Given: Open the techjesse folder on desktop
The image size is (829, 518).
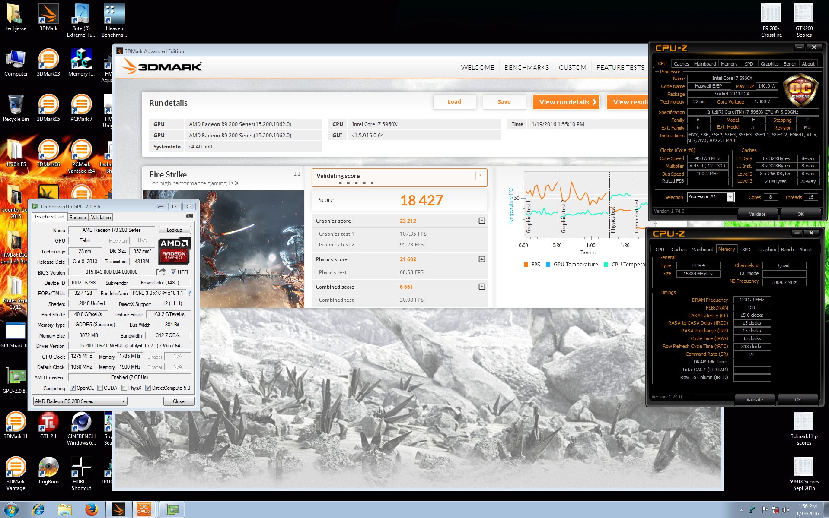Looking at the screenshot, I should (16, 17).
